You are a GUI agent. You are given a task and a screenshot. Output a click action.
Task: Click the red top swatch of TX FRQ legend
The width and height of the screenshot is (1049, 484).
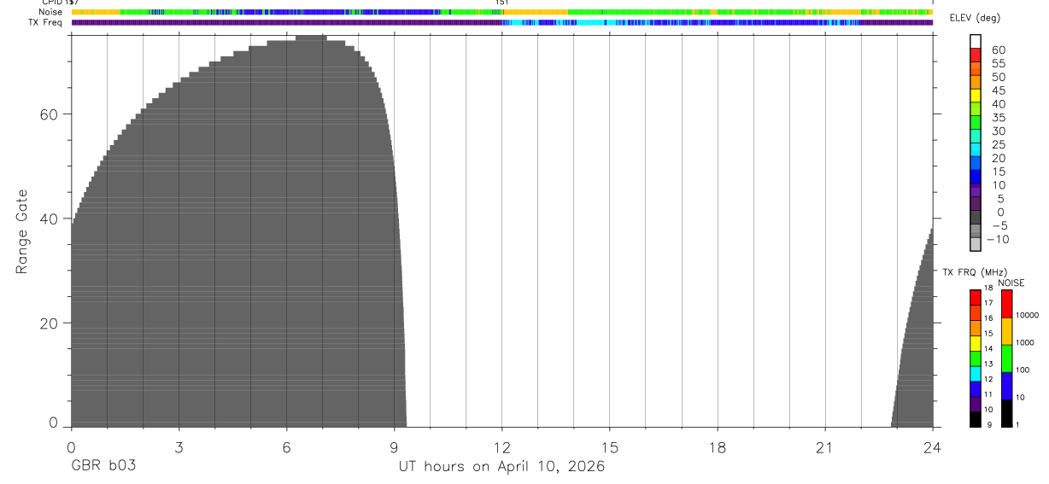click(x=976, y=297)
